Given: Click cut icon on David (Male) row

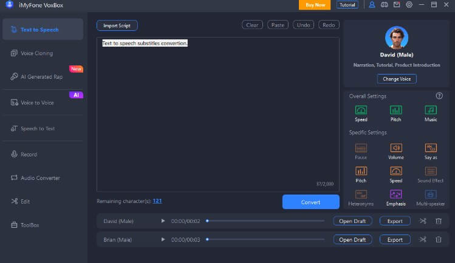Looking at the screenshot, I should [x=423, y=221].
